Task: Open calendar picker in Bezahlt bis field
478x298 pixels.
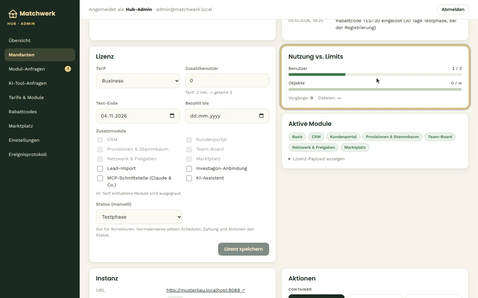Action: pos(261,116)
